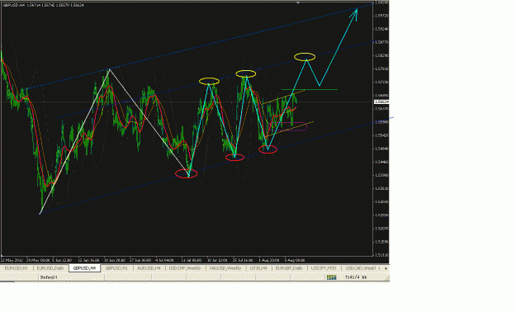Click the 22 May 2012 date on time axis
516x312 pixels.
(12, 260)
